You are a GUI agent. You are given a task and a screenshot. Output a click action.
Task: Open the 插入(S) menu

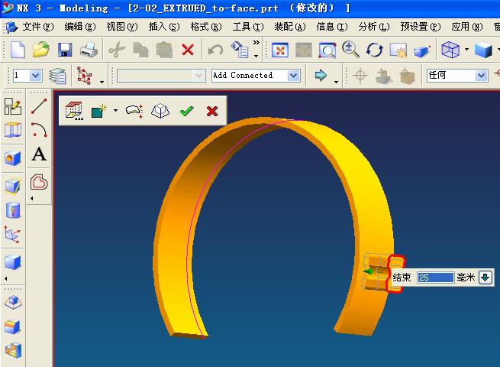click(164, 27)
